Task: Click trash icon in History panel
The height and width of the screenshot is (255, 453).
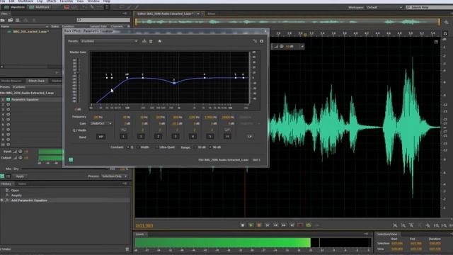Action: click(x=127, y=249)
